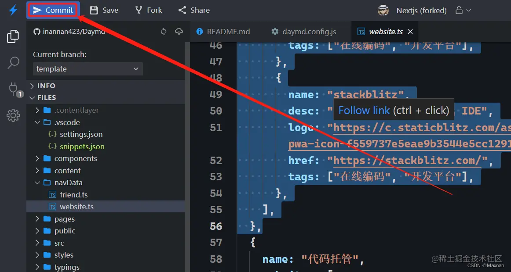Collapse the FILES section

coord(106,97)
